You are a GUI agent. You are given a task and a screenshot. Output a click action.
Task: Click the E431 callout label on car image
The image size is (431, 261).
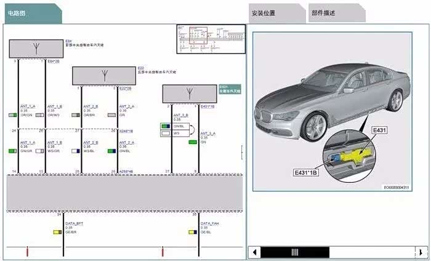[378, 130]
